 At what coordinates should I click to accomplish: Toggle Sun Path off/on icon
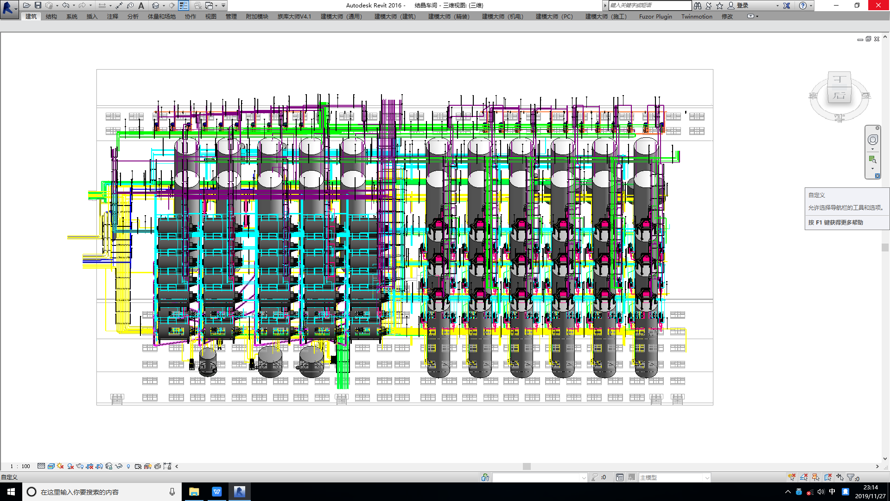tap(61, 466)
